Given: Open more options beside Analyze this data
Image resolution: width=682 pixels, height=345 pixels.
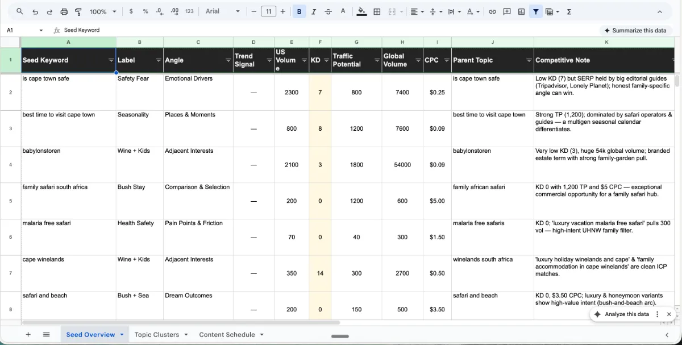Looking at the screenshot, I should [658, 314].
